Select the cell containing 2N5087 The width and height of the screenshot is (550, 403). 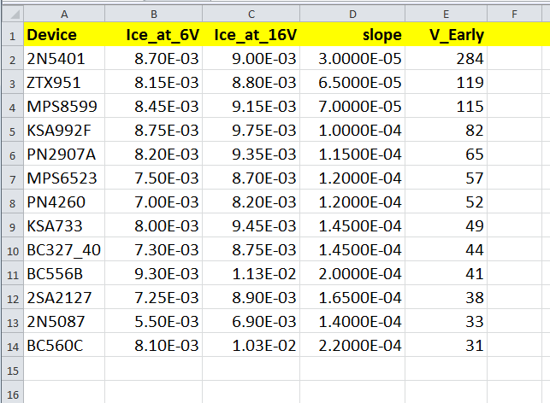[64, 321]
